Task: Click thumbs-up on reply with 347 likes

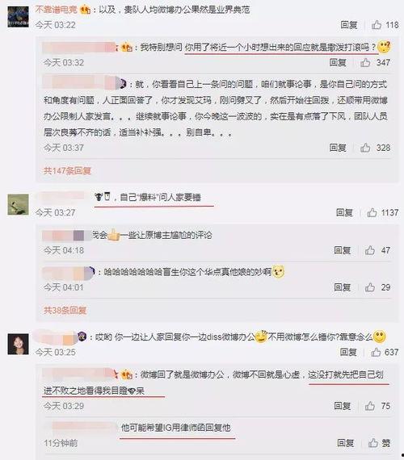Action: pos(365,62)
